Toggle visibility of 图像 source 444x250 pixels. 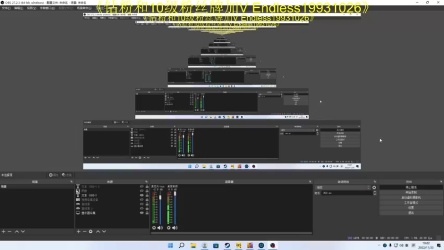142,191
